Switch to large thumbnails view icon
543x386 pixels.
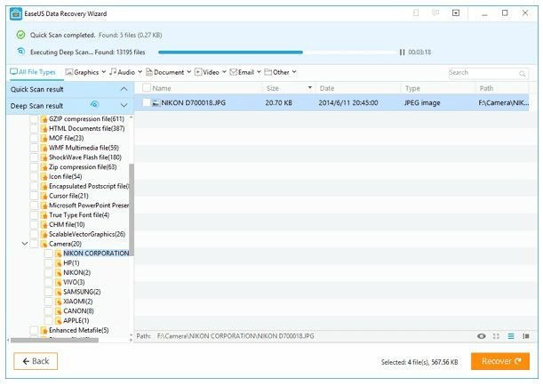(x=496, y=336)
